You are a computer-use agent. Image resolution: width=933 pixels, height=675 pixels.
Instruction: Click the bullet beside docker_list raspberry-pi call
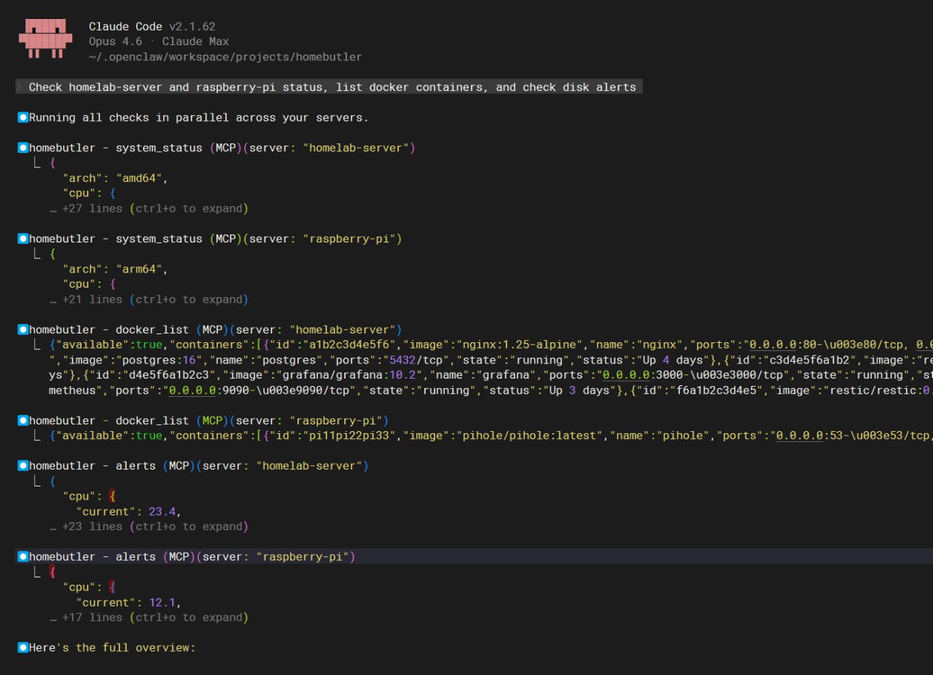point(23,421)
